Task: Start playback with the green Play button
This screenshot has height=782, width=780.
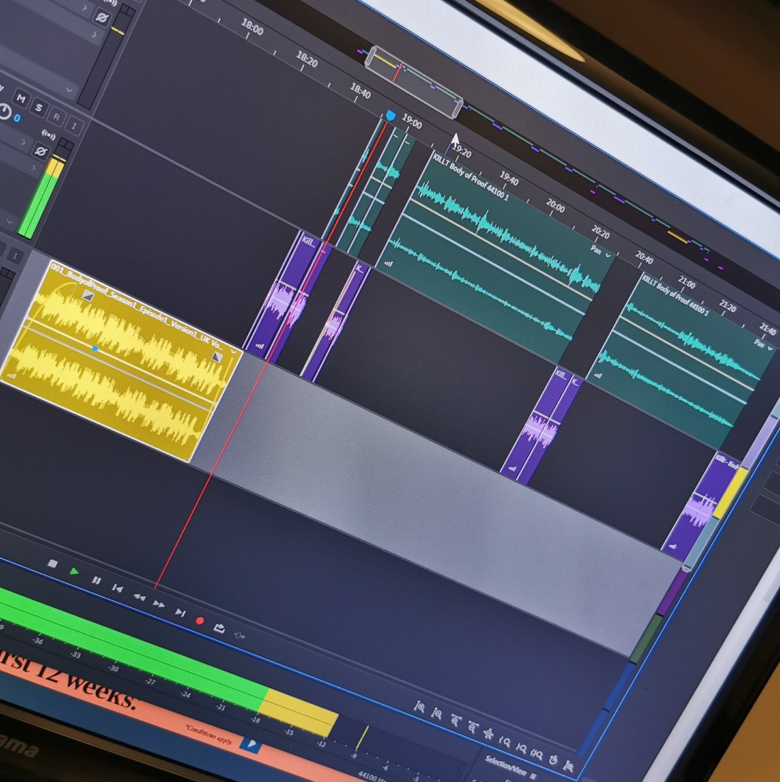Action: [74, 572]
